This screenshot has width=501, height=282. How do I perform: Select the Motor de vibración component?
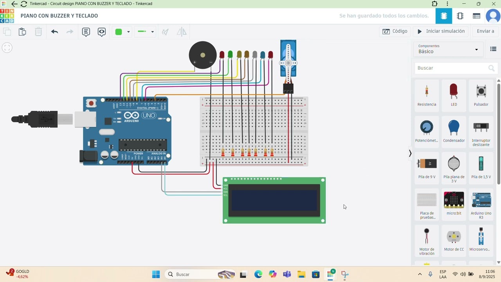pos(427,241)
